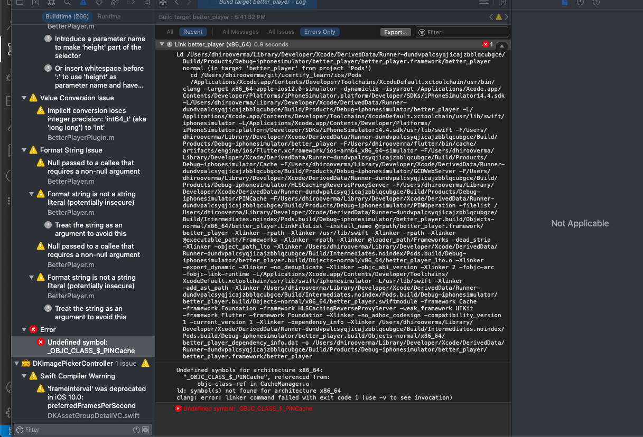Screen dimensions: 643x437
Task: Click DKAssetGroupDetailVC.swift file name
Action: [x=94, y=416]
